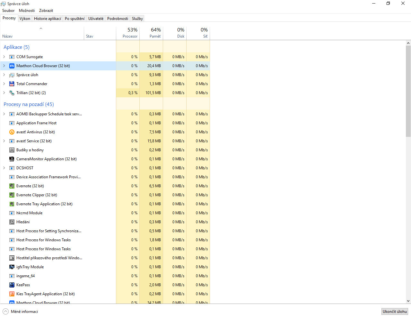Click the Evernote Clipper icon
The width and height of the screenshot is (411, 319).
click(12, 195)
